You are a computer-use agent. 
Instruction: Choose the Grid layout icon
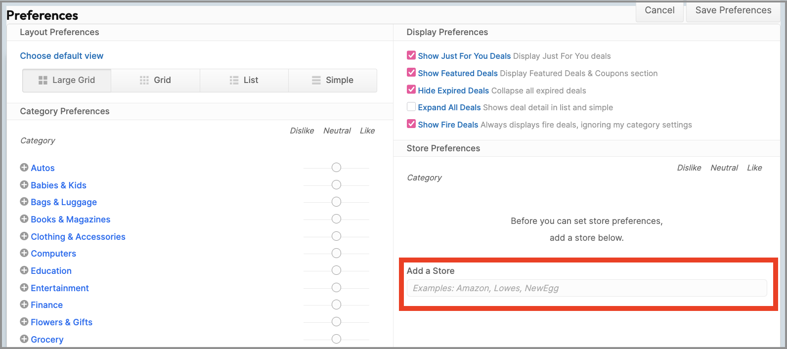click(x=144, y=80)
